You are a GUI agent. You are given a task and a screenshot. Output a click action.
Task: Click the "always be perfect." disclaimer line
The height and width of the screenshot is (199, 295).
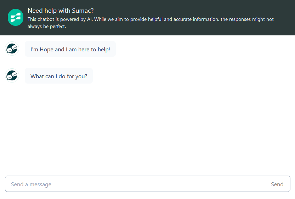pyautogui.click(x=47, y=26)
